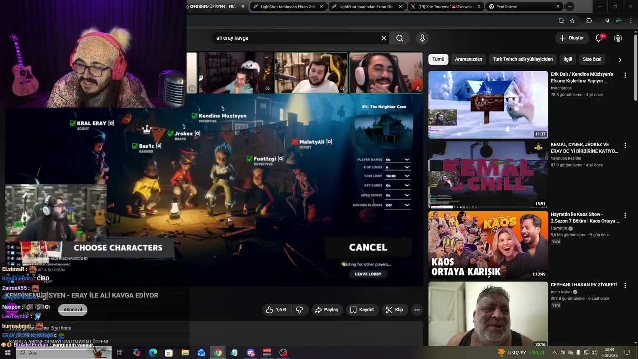Toggle Bas1c ready checkbox
The width and height of the screenshot is (638, 359).
coord(135,146)
